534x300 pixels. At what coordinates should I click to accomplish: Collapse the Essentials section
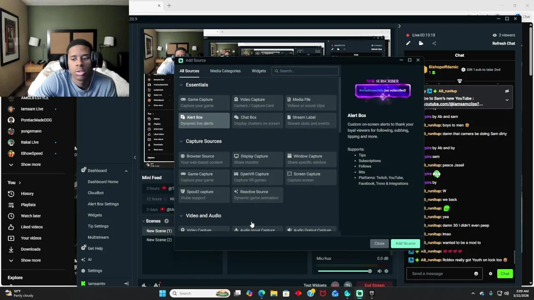181,85
